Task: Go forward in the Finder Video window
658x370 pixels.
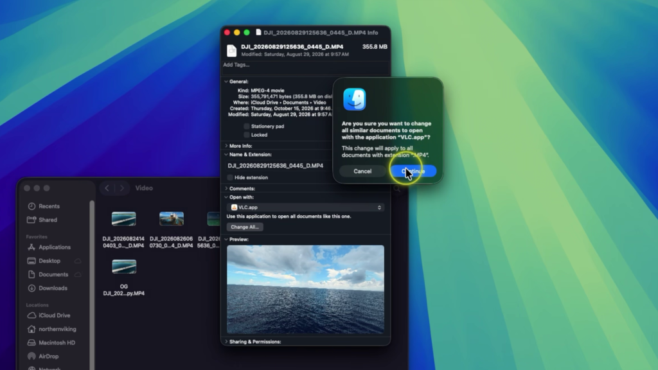Action: click(122, 188)
